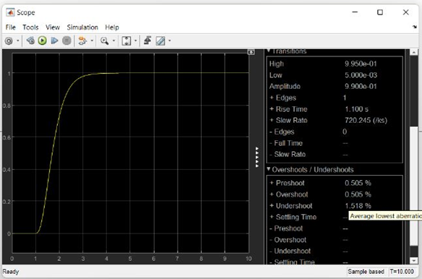Click the T=10.000 status bar entry
422x279 pixels.
(x=402, y=272)
